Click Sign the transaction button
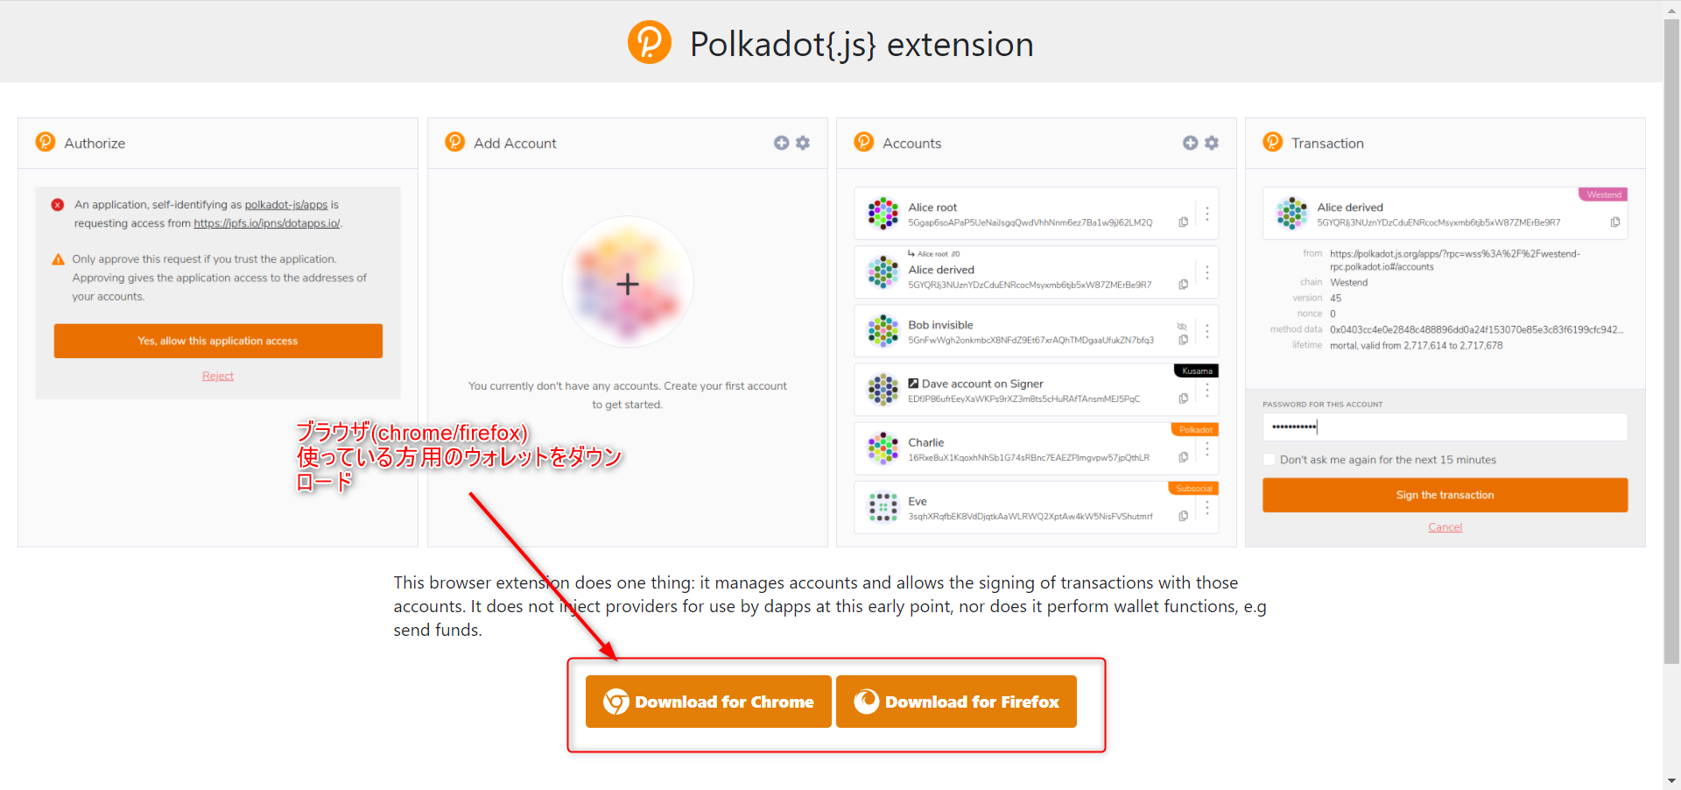The height and width of the screenshot is (790, 1681). pyautogui.click(x=1445, y=495)
